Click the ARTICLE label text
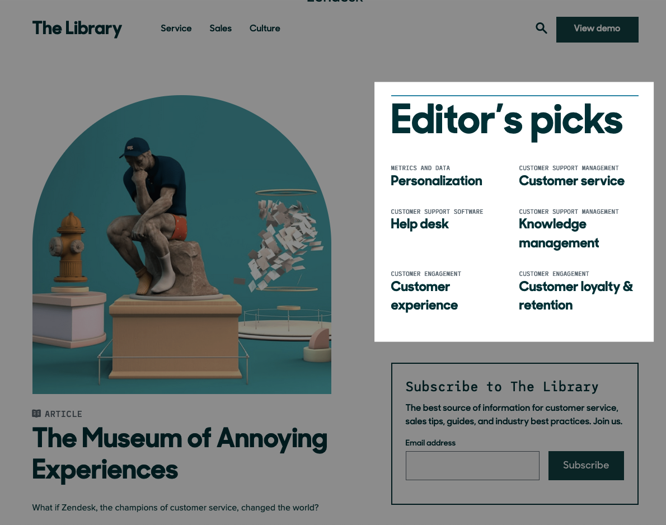Image resolution: width=666 pixels, height=525 pixels. coord(63,414)
